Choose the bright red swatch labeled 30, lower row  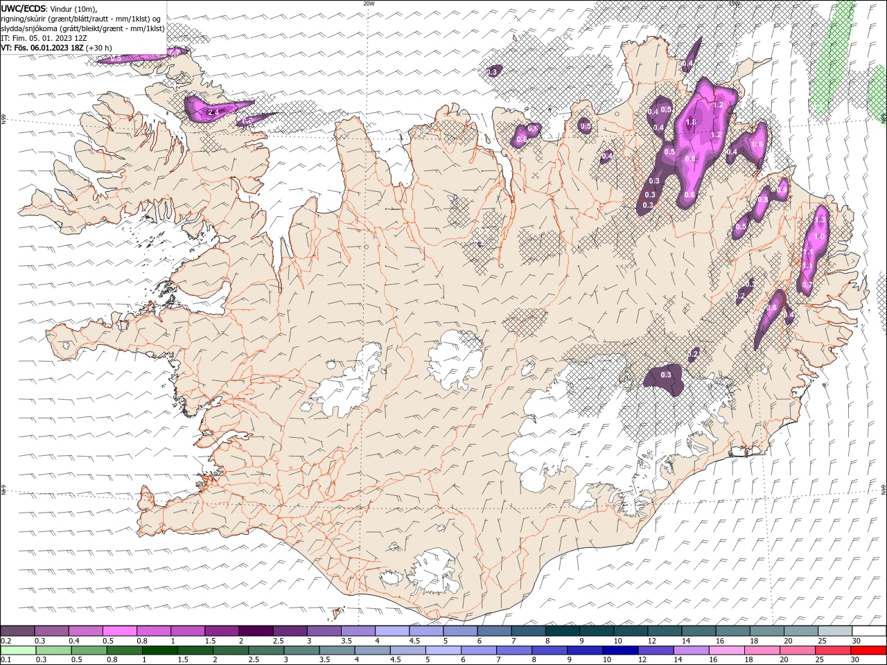click(868, 650)
